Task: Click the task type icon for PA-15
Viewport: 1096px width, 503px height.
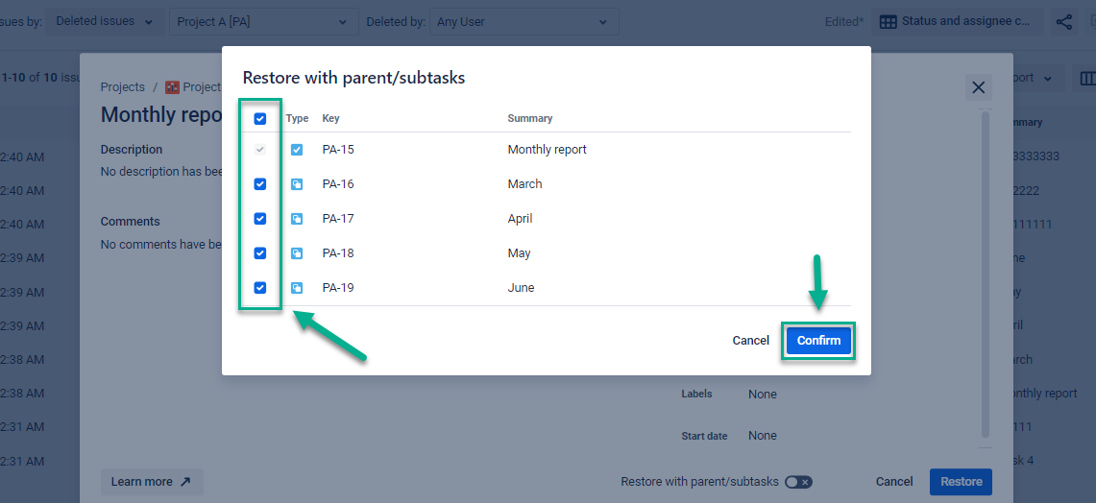Action: 297,150
